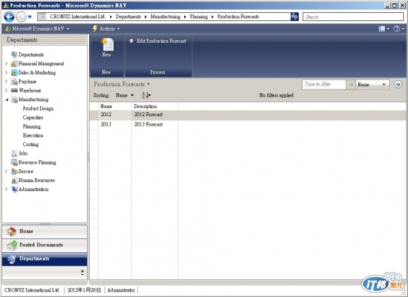
Task: Expand the Financial Management tree node
Action: pyautogui.click(x=7, y=63)
